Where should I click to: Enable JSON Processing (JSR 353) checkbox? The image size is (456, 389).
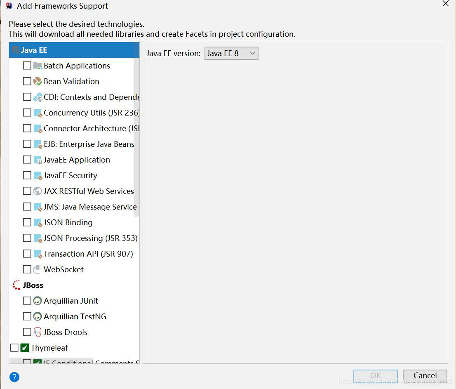[27, 238]
